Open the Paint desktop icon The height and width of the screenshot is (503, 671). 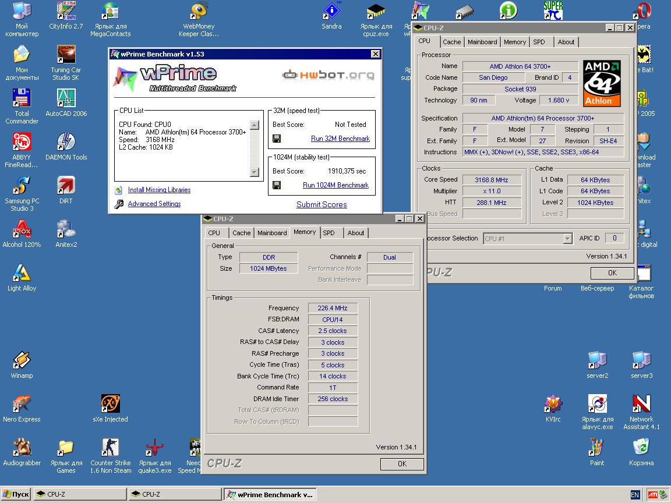point(597,448)
